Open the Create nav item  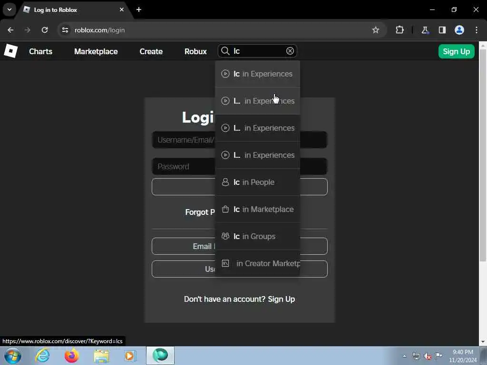tap(151, 51)
